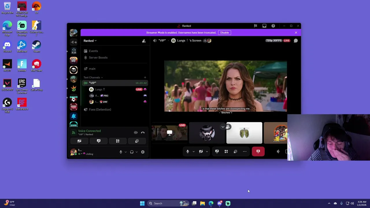The width and height of the screenshot is (370, 208).
Task: Open the -C-s server in sidebar
Action: tap(74, 42)
